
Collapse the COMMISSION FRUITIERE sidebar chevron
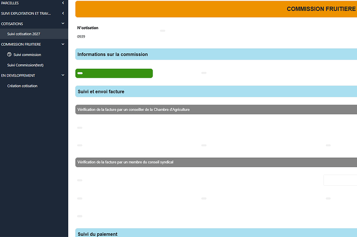(x=63, y=44)
